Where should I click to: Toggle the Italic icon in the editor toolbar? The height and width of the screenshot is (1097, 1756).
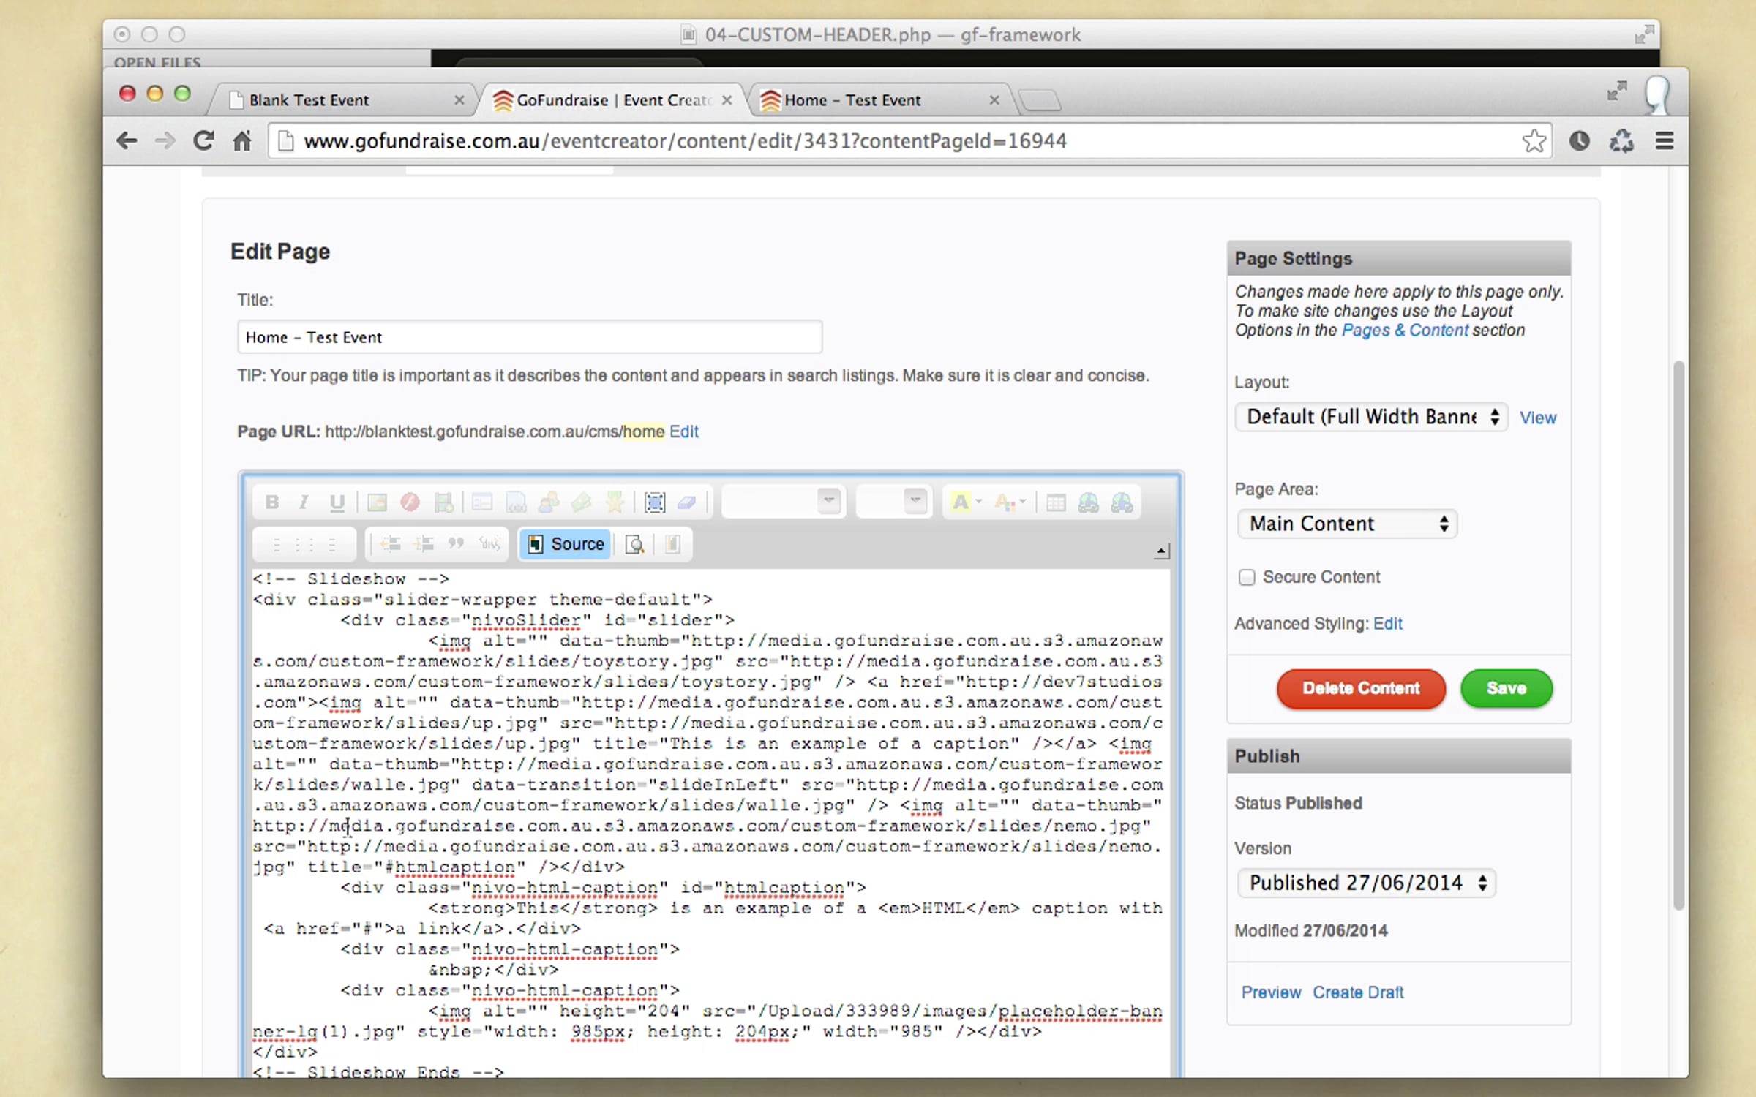304,502
